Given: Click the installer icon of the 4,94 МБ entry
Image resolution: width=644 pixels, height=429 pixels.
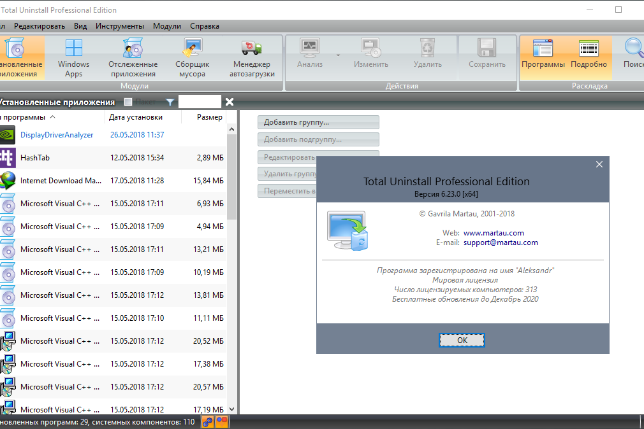Looking at the screenshot, I should tap(8, 227).
